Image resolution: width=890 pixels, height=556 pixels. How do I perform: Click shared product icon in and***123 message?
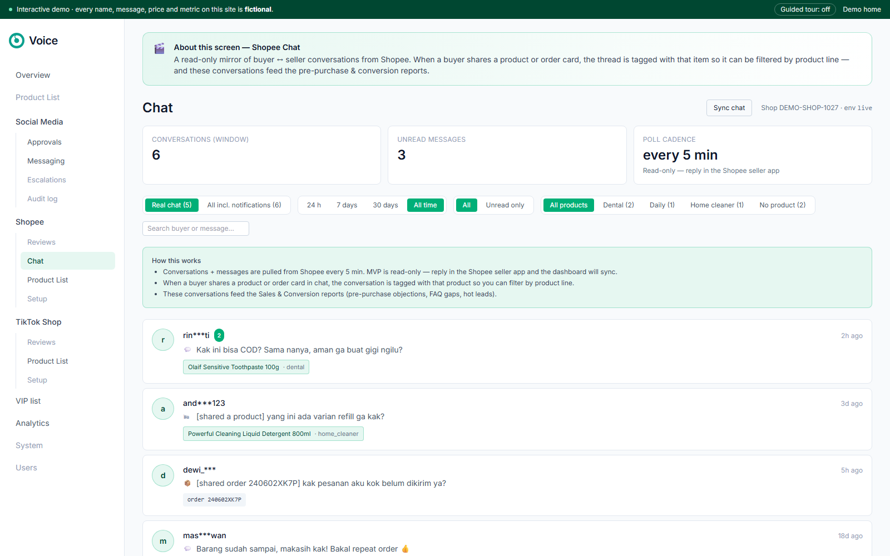(187, 417)
